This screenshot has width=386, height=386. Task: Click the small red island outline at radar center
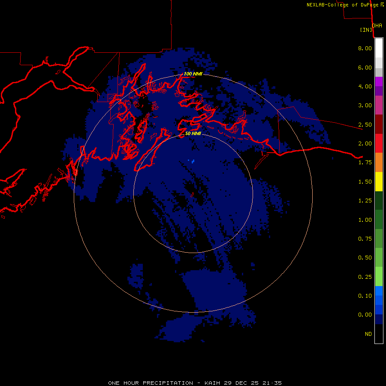(192, 194)
